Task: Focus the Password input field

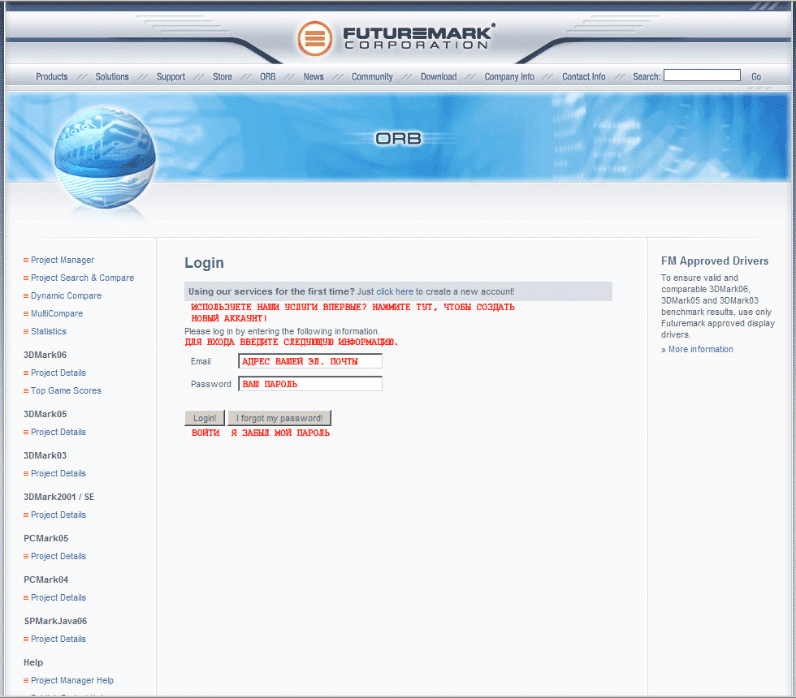Action: click(x=310, y=384)
